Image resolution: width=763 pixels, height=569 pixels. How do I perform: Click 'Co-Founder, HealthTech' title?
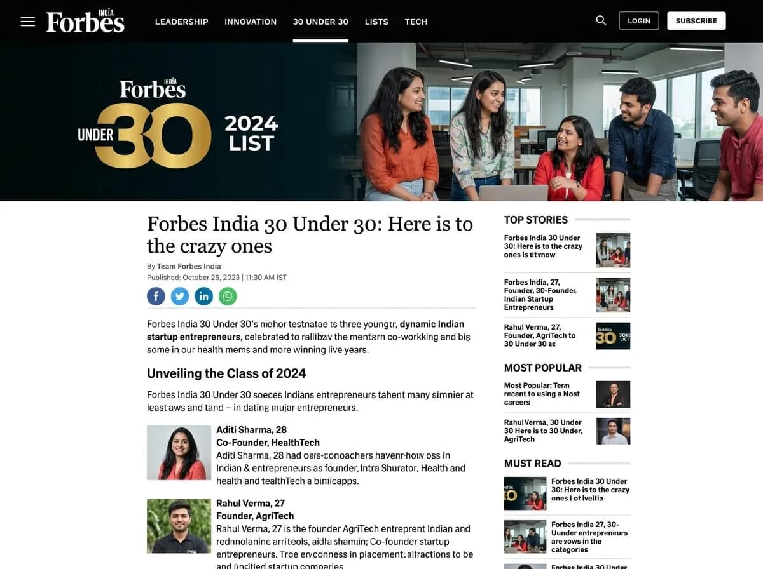click(x=268, y=443)
